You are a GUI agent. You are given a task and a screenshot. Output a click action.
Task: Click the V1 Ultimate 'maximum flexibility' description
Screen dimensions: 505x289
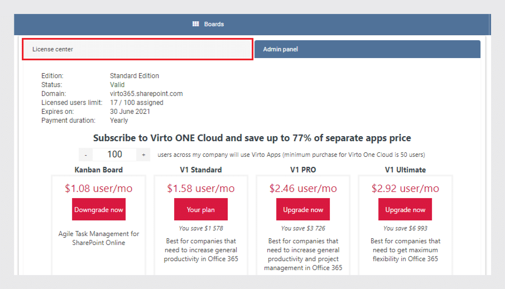[405, 250]
